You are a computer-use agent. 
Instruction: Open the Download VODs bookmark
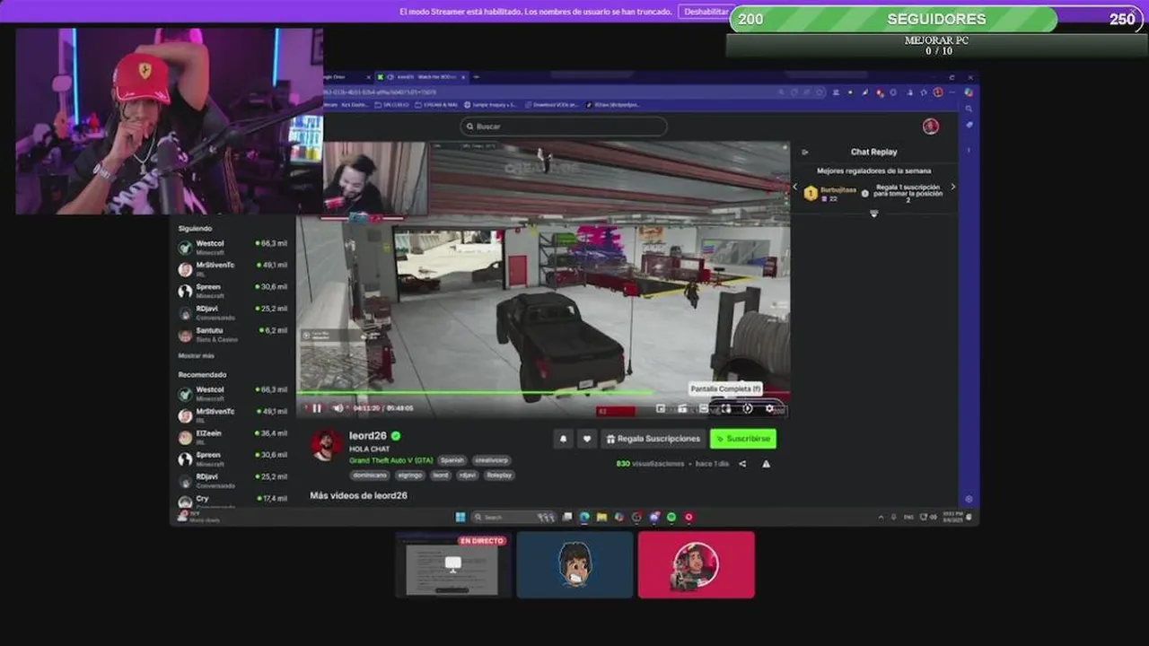(552, 105)
